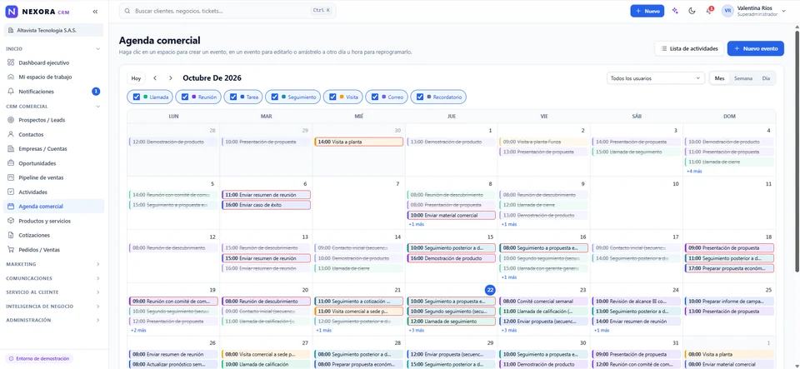This screenshot has width=800, height=369.
Task: Click the Mi espacio de trabajo icon
Action: 11,77
